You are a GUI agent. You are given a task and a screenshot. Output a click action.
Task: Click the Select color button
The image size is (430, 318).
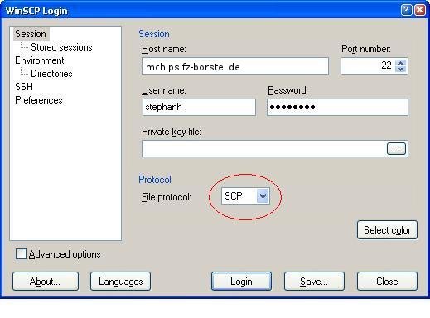pyautogui.click(x=387, y=230)
